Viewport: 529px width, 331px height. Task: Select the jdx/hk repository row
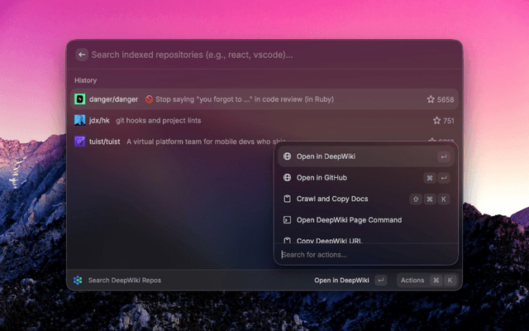[264, 121]
